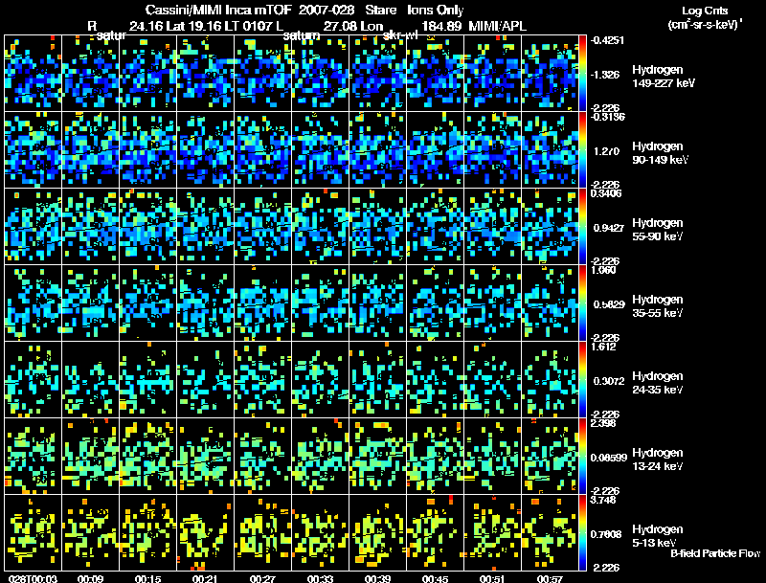The width and height of the screenshot is (766, 583).
Task: Choose Hydrogen 24-35 keV panel at 00:21
Action: click(x=206, y=379)
